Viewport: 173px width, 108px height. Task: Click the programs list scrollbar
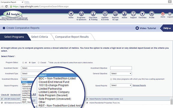(171, 101)
